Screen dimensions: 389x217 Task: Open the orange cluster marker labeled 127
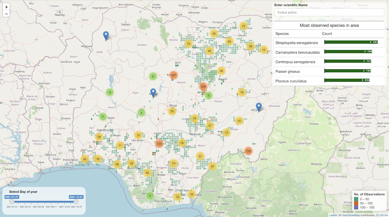pos(174,75)
